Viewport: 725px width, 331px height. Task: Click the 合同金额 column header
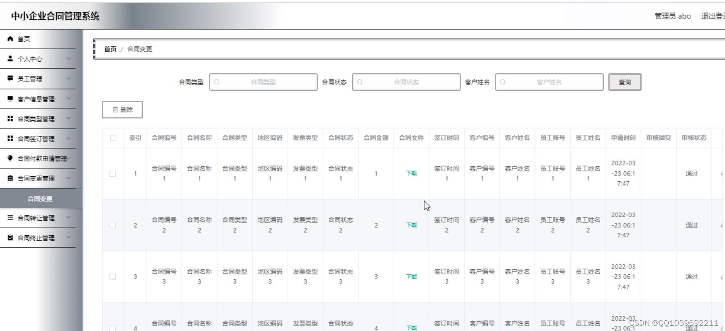[x=376, y=138]
